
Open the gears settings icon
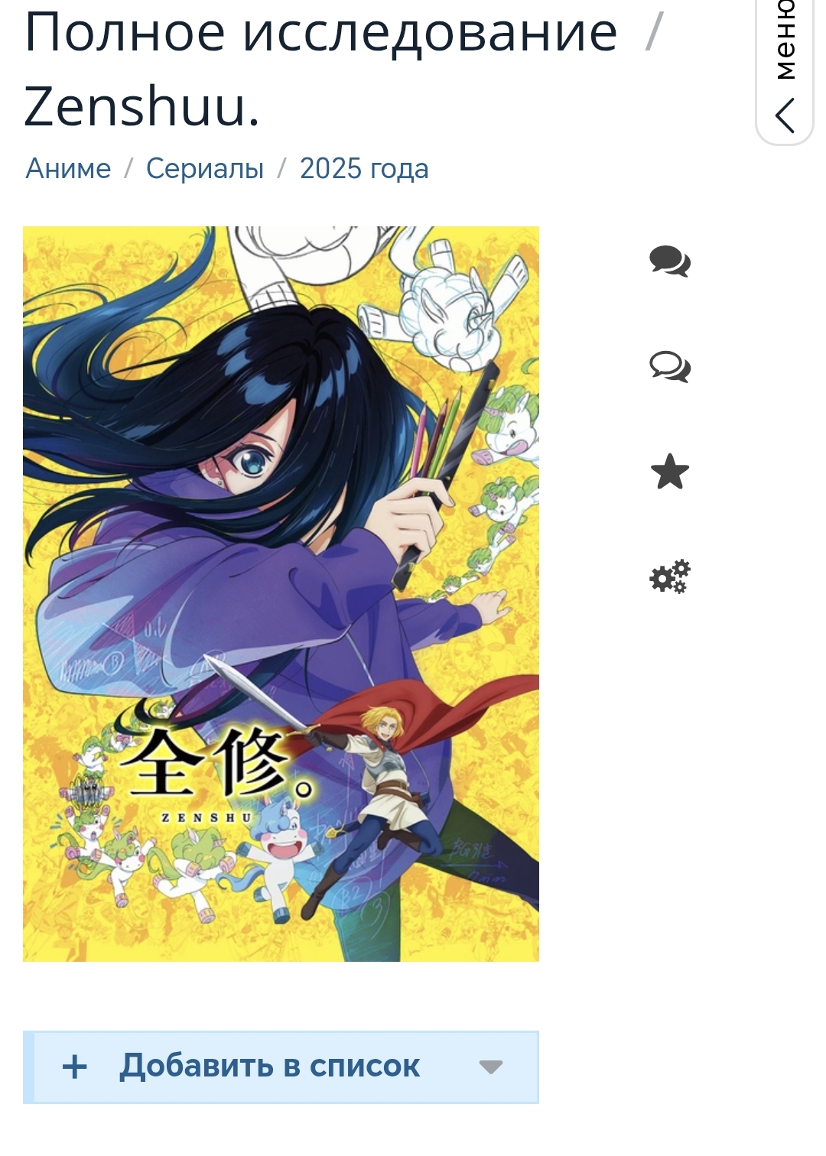[x=670, y=576]
